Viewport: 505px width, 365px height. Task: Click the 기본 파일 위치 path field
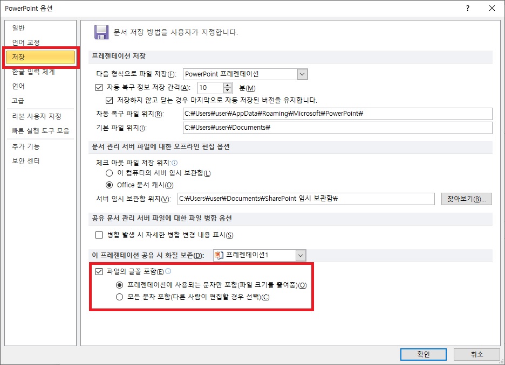click(x=338, y=128)
